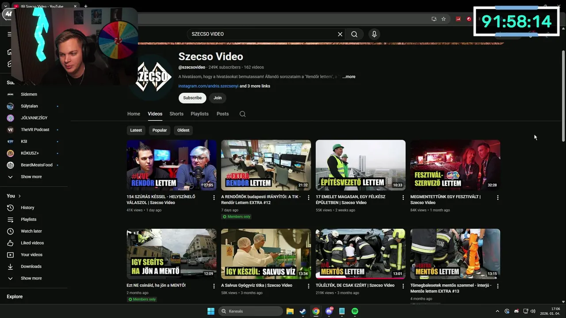
Task: Click the Join membership button
Action: 218,98
